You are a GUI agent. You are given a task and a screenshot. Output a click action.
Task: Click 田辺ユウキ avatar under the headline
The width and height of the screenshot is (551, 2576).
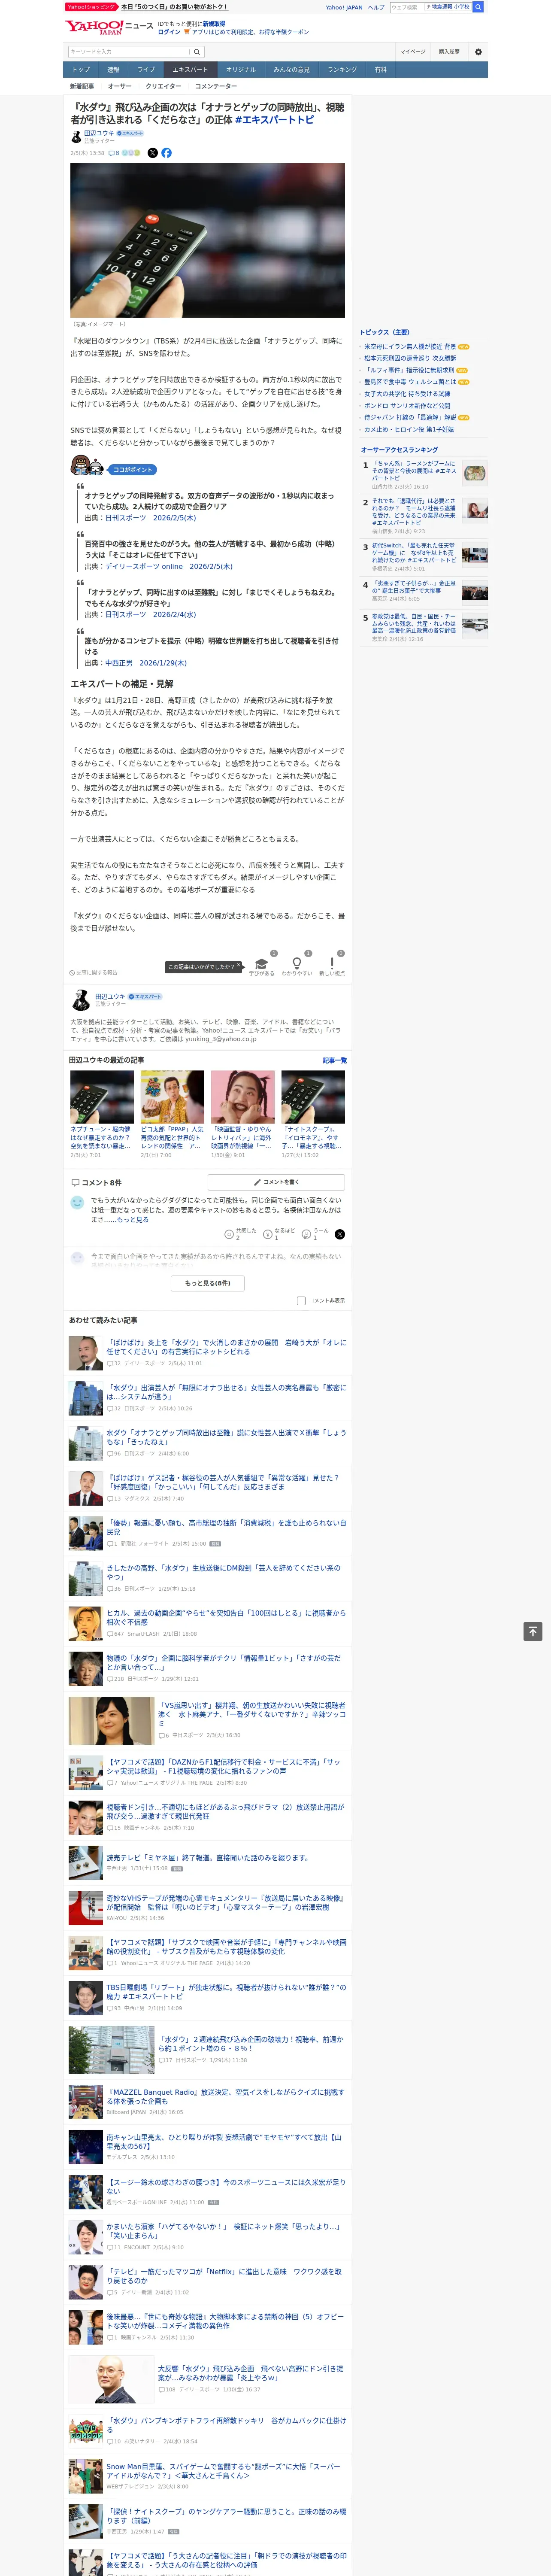pyautogui.click(x=75, y=137)
